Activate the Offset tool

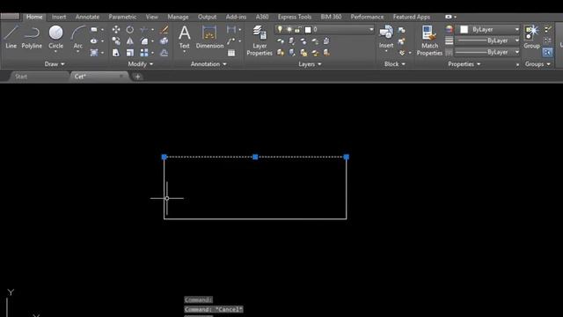[x=164, y=53]
